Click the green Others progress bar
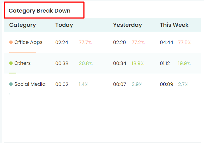The height and width of the screenshot is (143, 204). click(13, 73)
